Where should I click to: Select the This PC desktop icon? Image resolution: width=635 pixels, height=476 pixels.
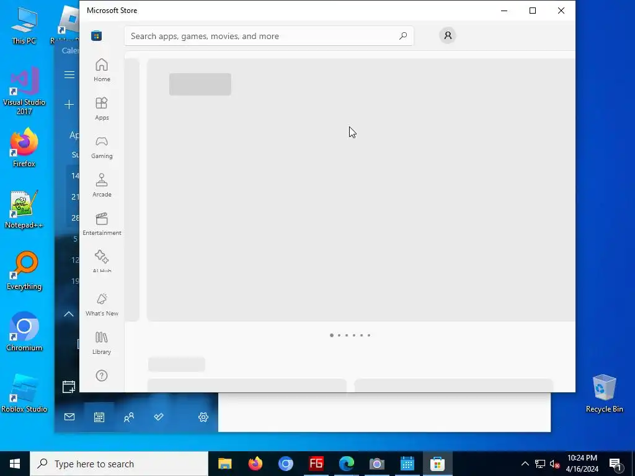click(24, 25)
